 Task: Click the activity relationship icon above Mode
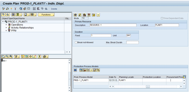[x=80, y=15]
